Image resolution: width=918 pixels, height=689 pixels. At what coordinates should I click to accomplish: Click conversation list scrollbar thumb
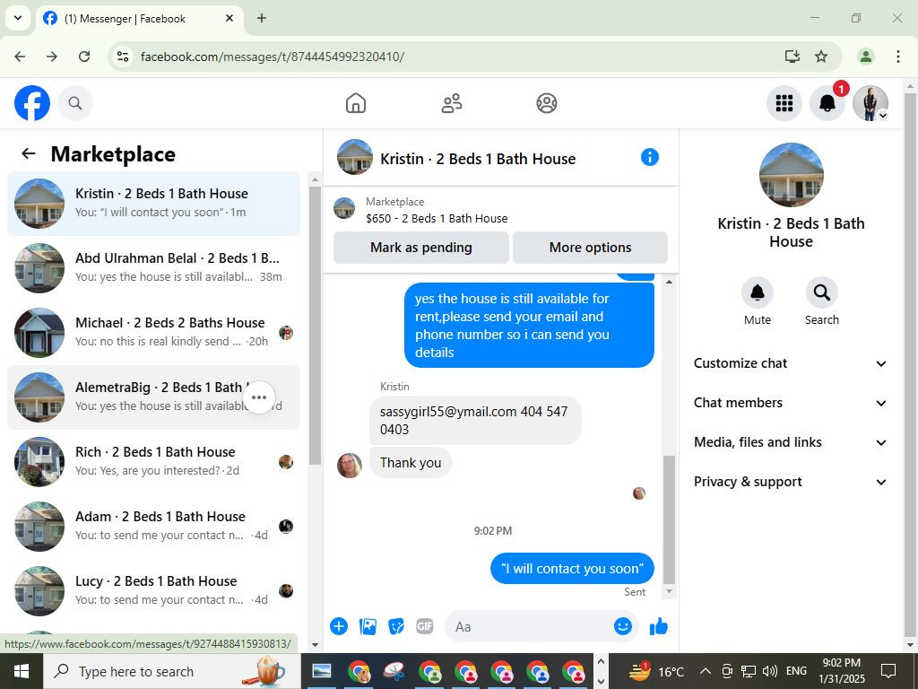pyautogui.click(x=315, y=326)
